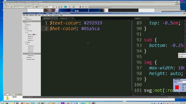Open fire_app_log.txt in the sidebar
This screenshot has width=186, height=104.
click(x=31, y=59)
